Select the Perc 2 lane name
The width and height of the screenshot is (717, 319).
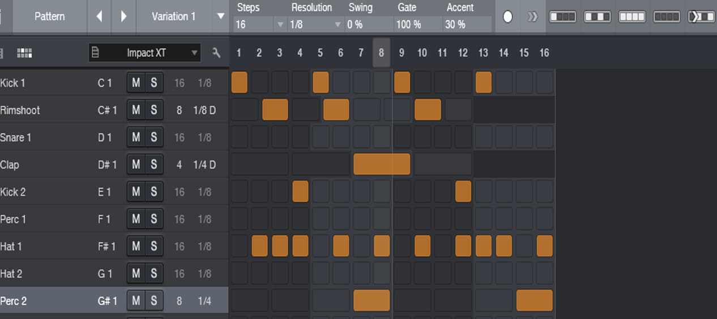pos(14,300)
